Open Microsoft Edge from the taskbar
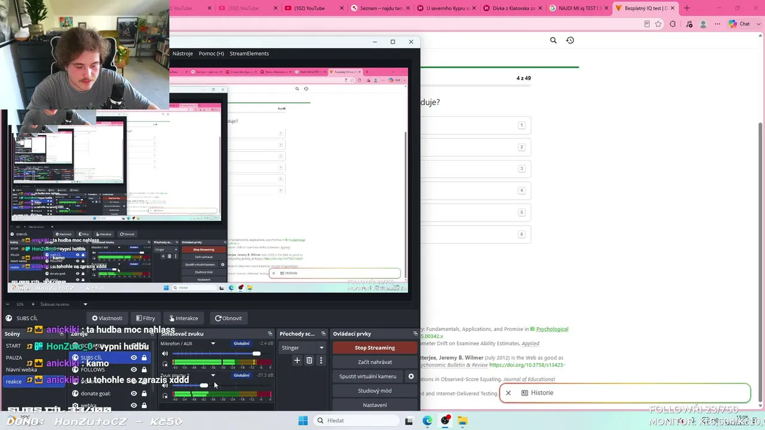Image resolution: width=765 pixels, height=430 pixels. 427,420
